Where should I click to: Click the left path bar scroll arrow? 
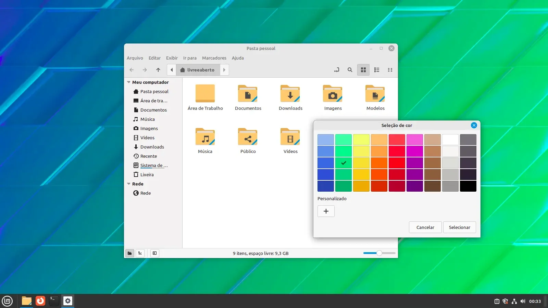(172, 70)
